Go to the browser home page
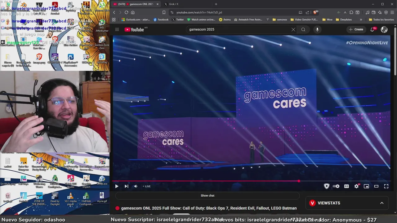This screenshot has height=223, width=397. coord(133,12)
